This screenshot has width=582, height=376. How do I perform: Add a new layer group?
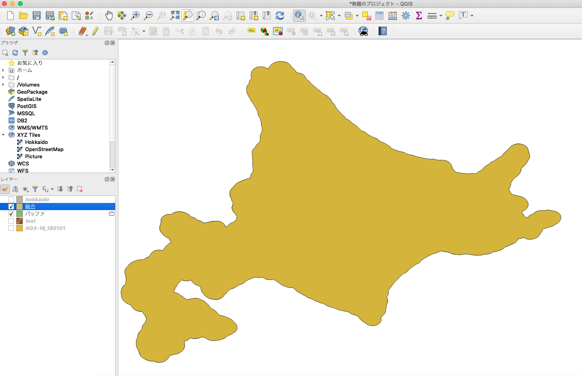tap(15, 189)
